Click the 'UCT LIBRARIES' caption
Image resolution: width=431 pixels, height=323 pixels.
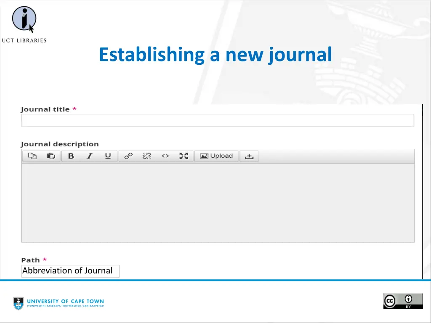point(24,41)
